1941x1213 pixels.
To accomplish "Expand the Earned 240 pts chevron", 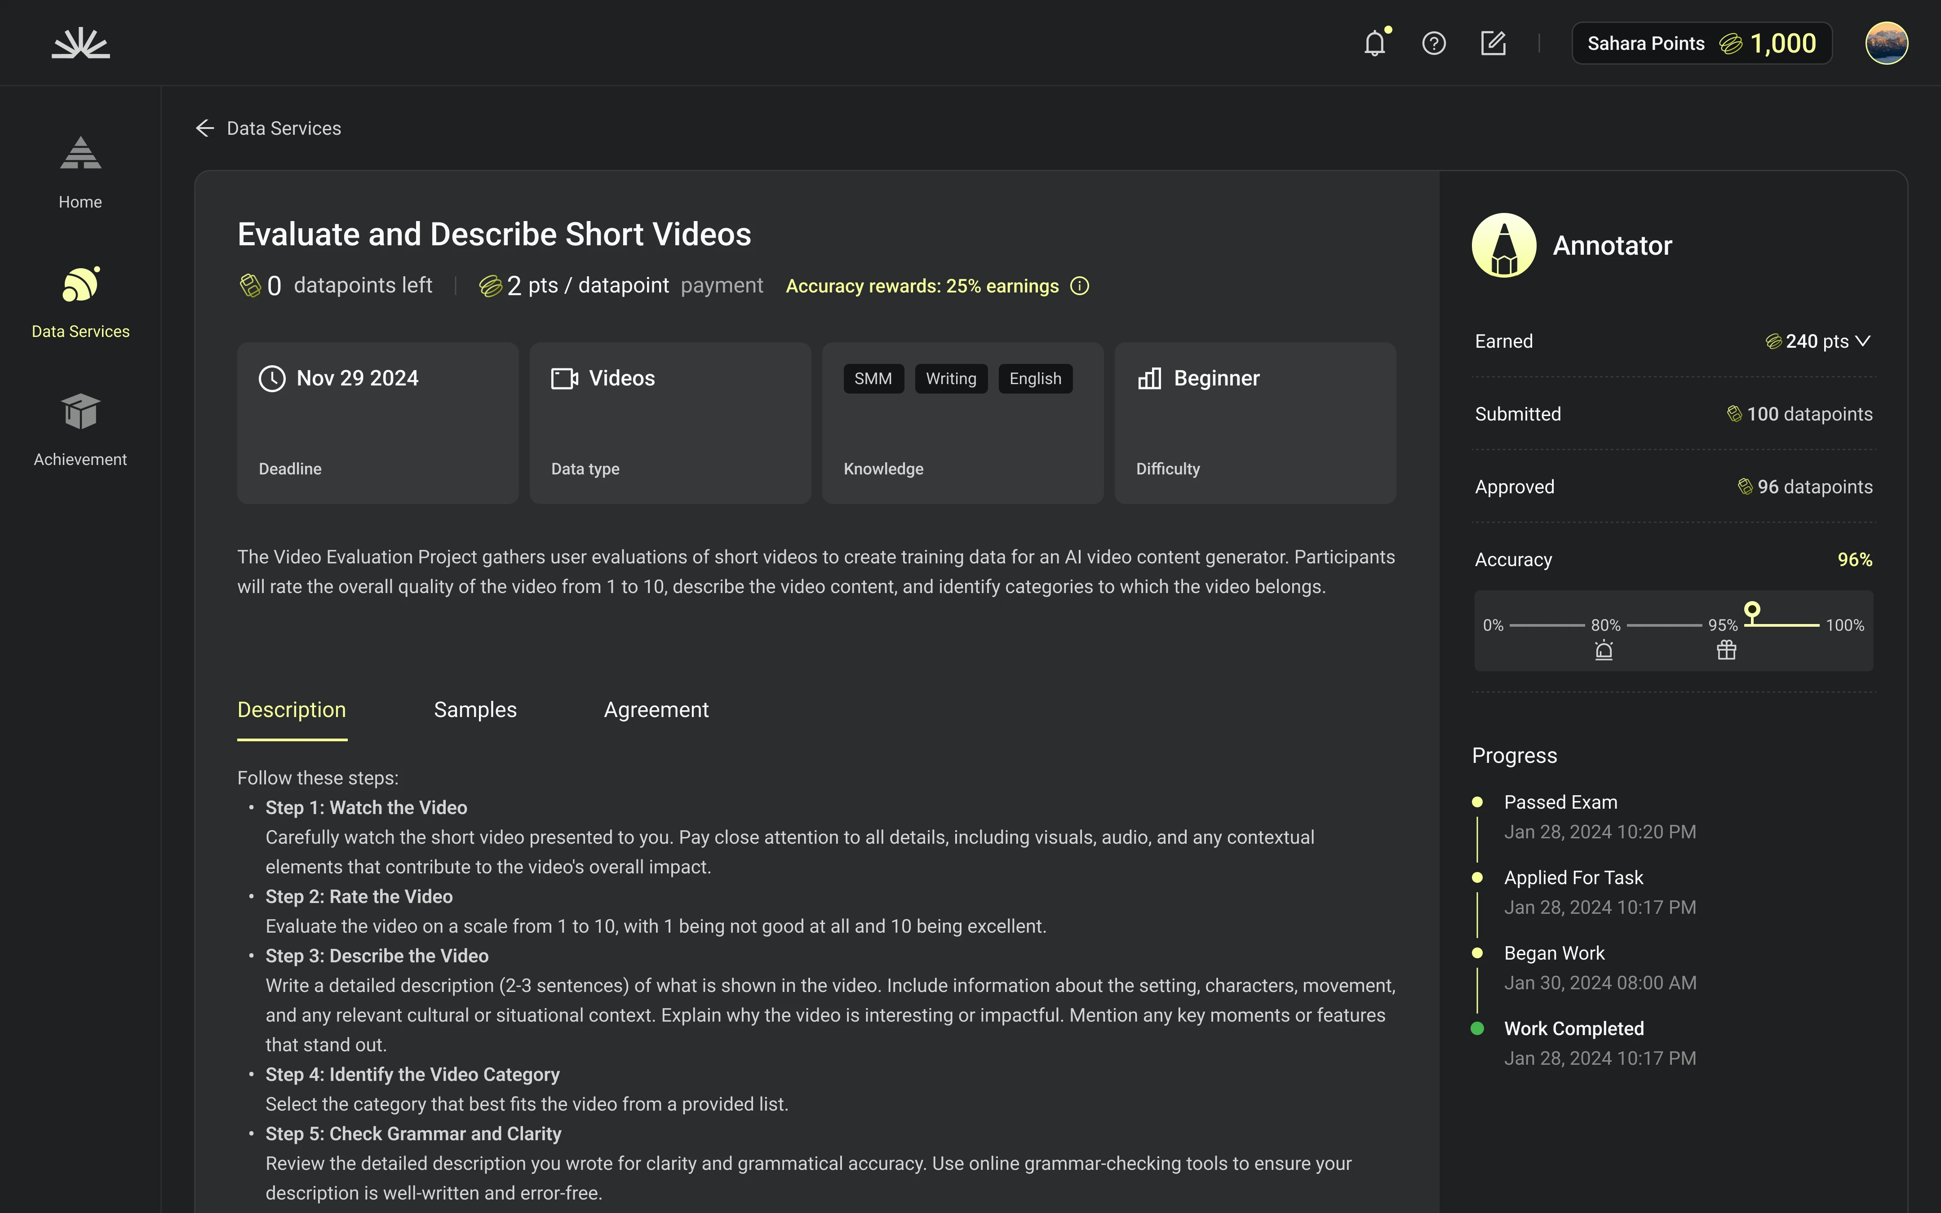I will [1863, 341].
